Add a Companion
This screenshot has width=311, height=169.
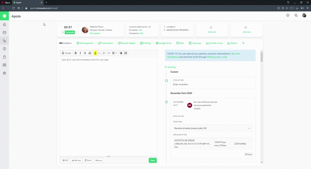141,33
